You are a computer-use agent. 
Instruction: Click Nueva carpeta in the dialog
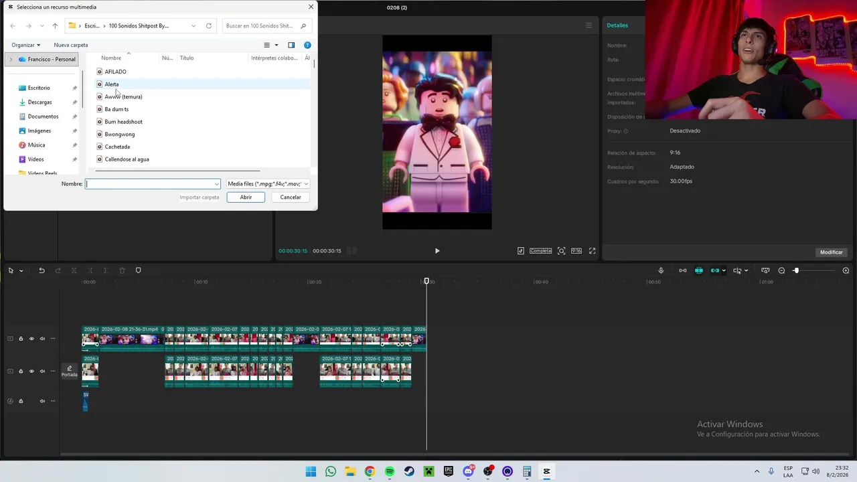(x=71, y=45)
